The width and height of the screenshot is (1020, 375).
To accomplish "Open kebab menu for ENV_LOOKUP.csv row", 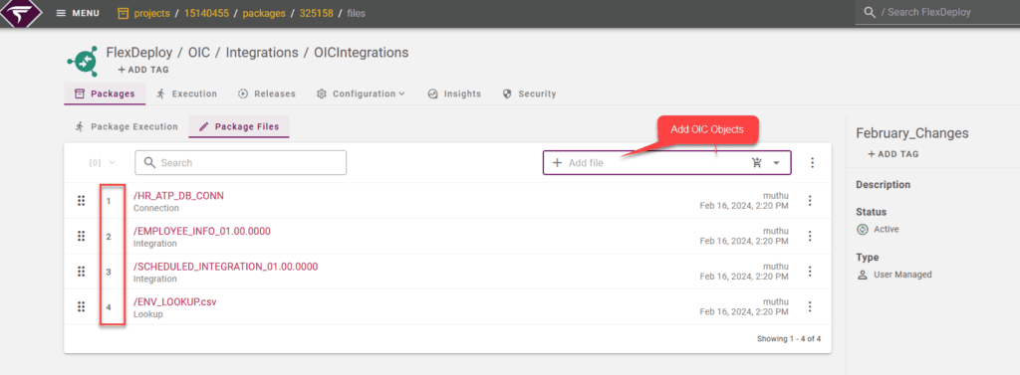I will click(810, 306).
